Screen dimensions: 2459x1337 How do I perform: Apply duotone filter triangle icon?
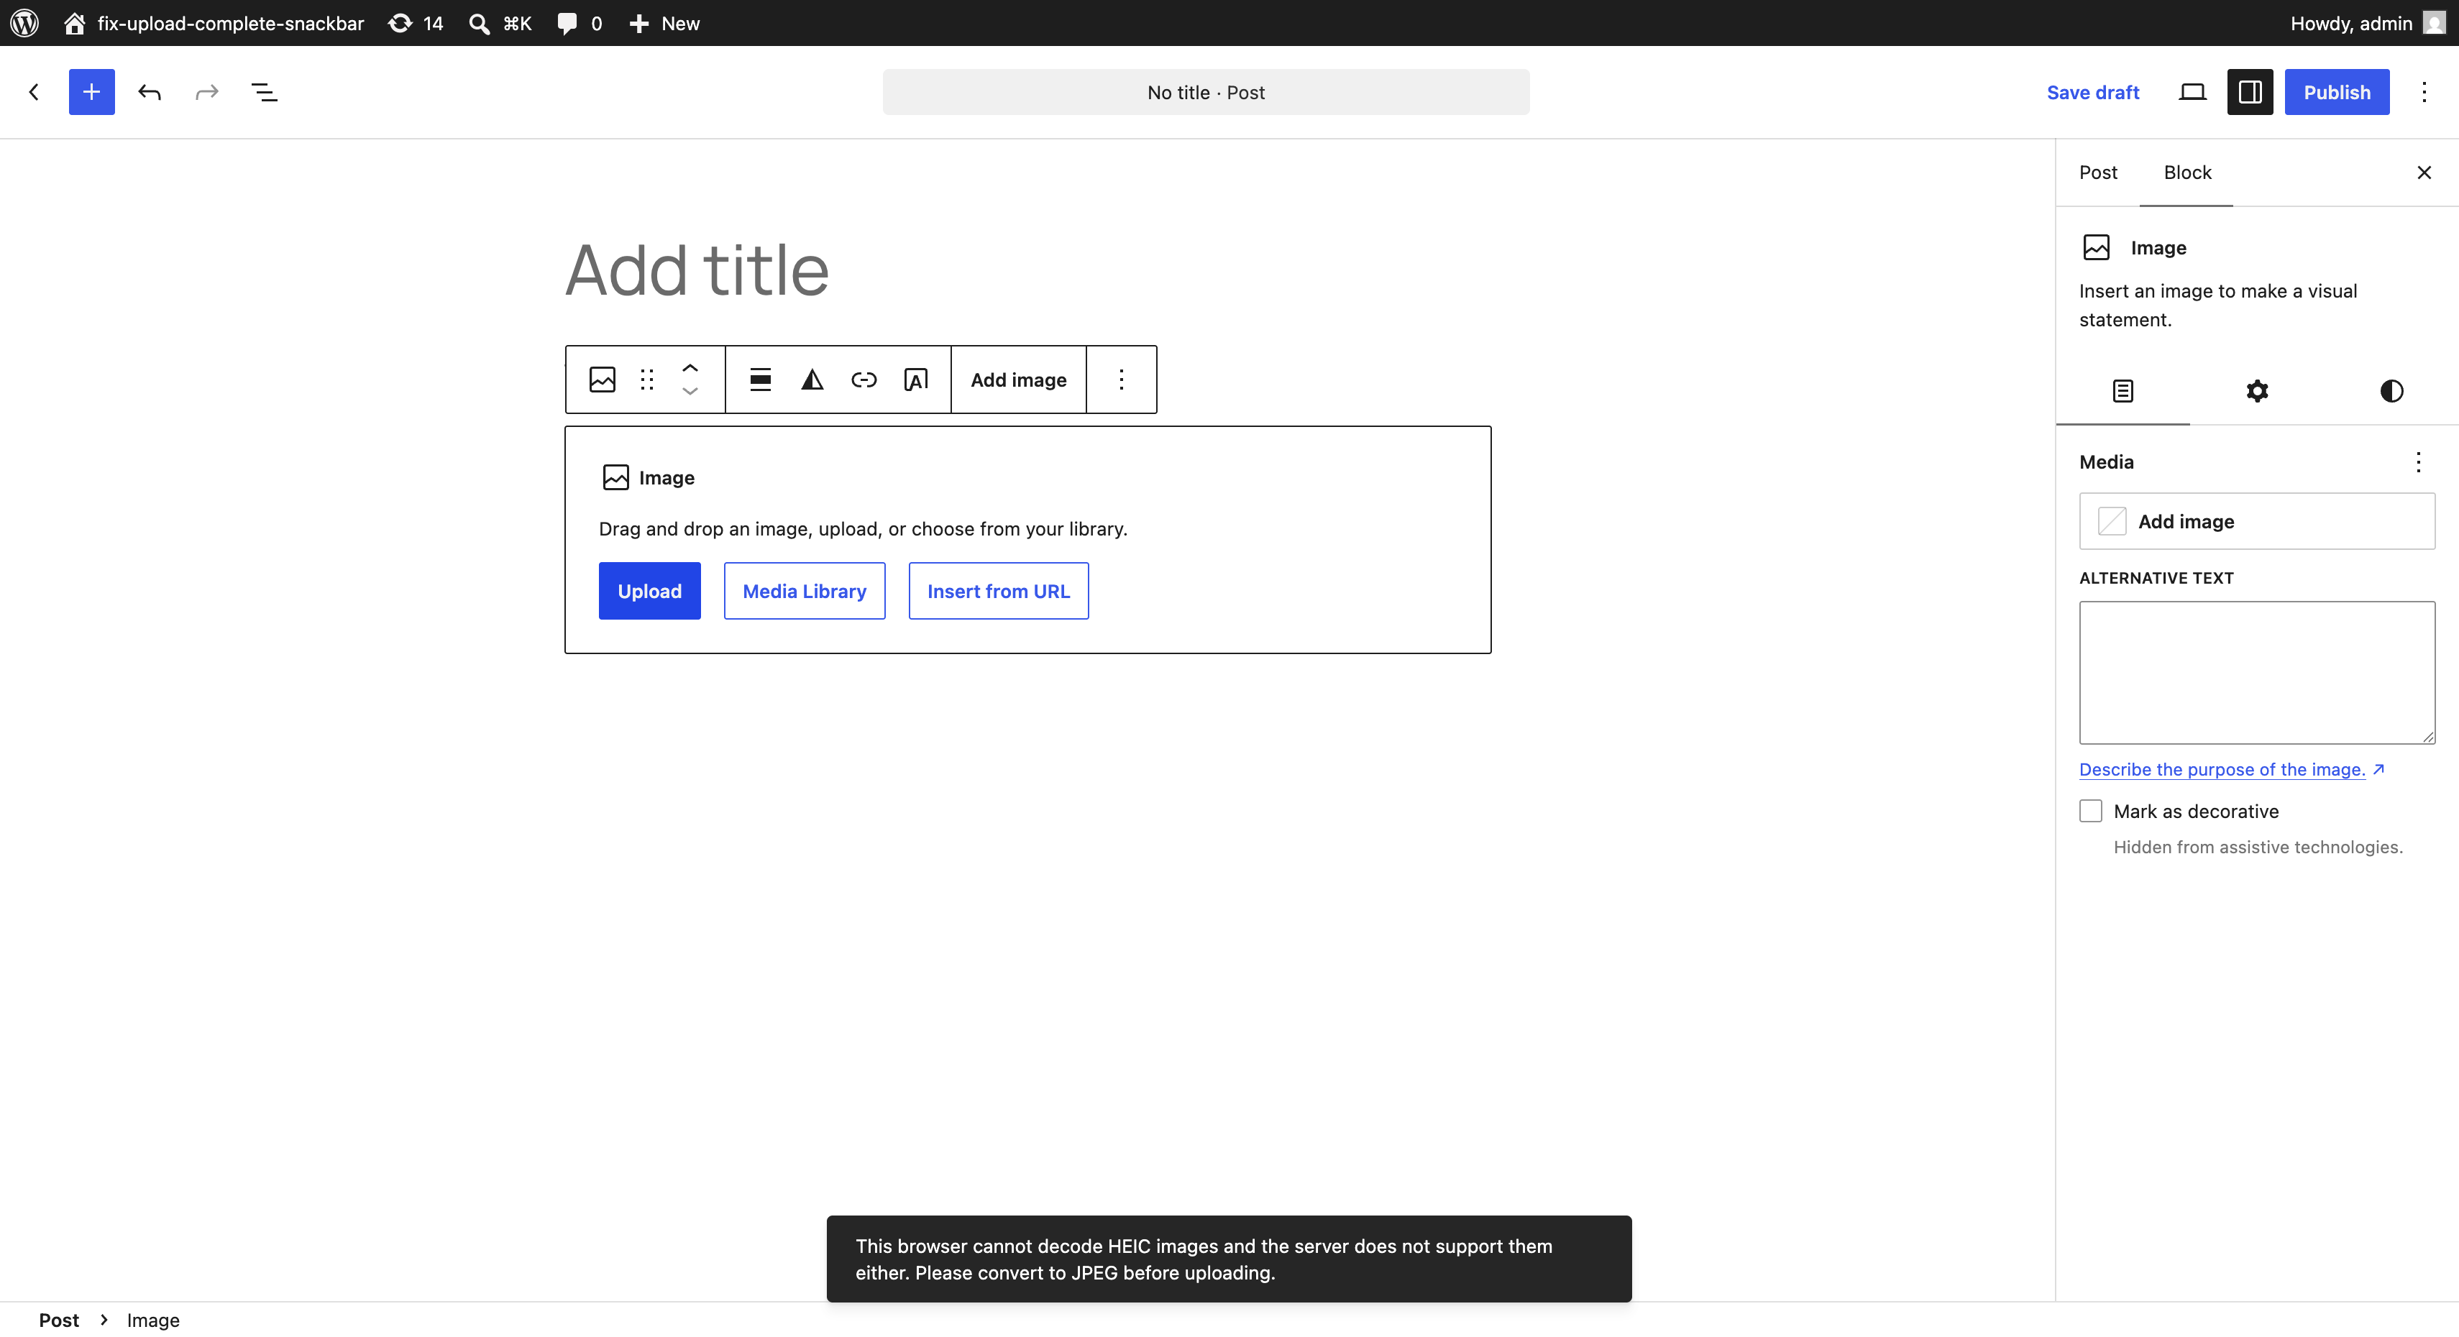[812, 380]
